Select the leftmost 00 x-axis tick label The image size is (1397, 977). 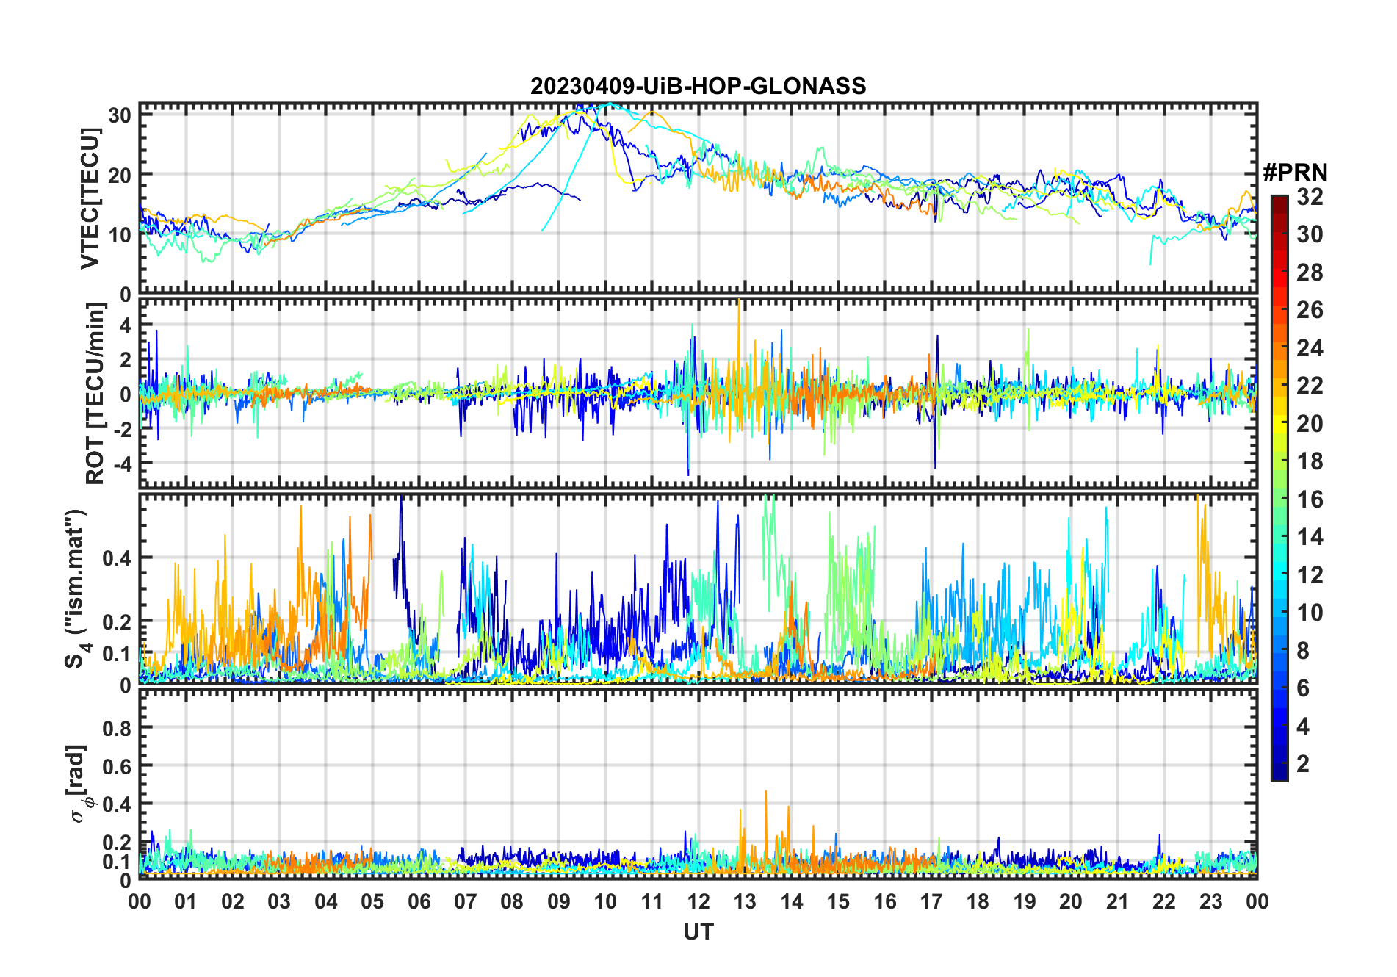[x=140, y=901]
